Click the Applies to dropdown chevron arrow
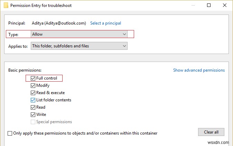This screenshot has width=233, height=146. click(124, 46)
